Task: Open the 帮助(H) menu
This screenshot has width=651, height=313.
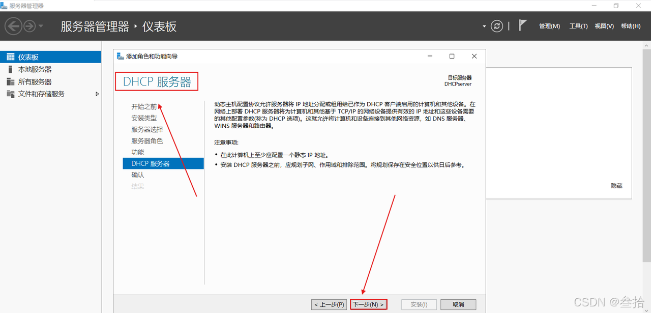Action: coord(631,26)
